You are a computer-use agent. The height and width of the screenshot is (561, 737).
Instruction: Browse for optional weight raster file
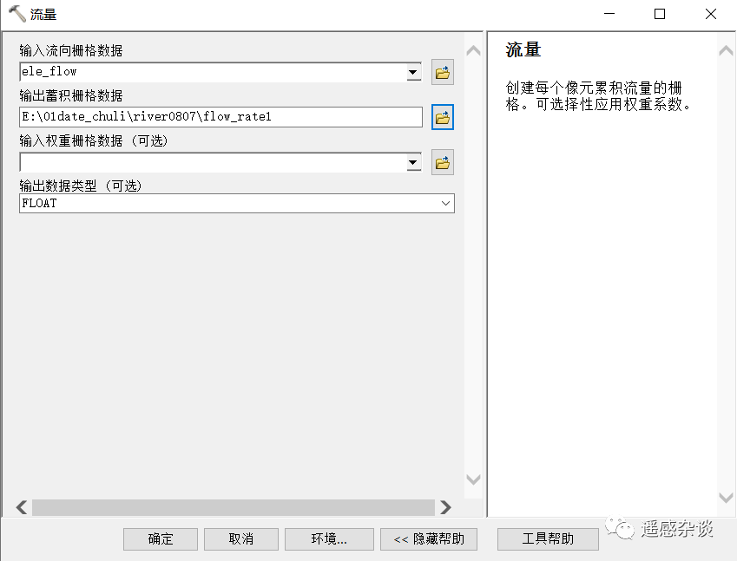click(x=442, y=162)
